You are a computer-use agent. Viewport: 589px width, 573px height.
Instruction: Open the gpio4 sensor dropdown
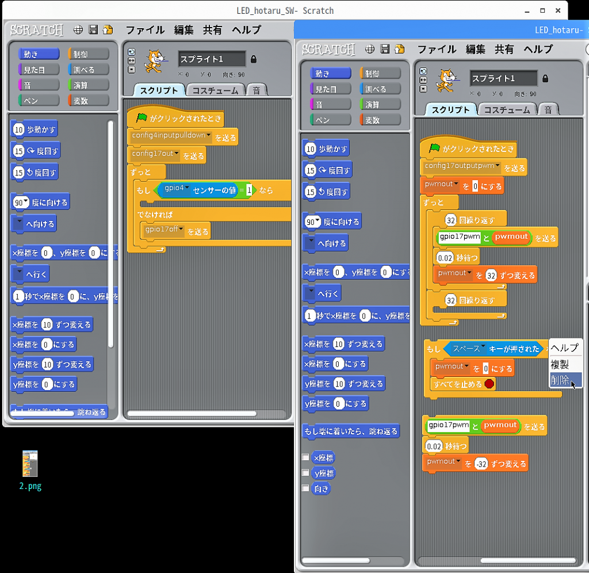tap(186, 188)
